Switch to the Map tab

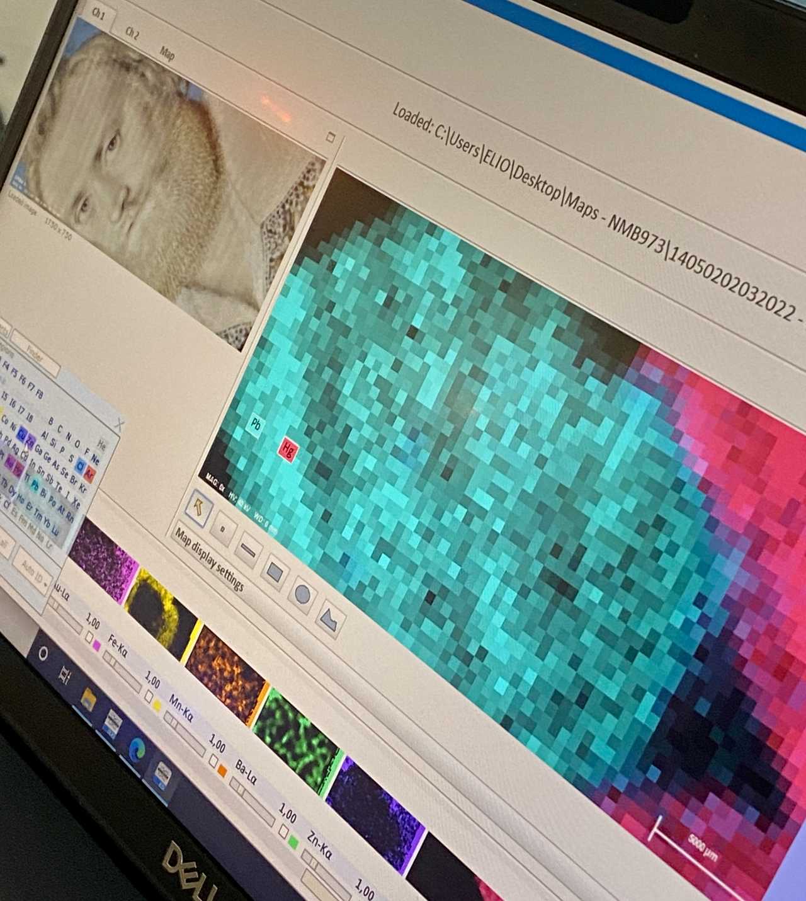(167, 52)
